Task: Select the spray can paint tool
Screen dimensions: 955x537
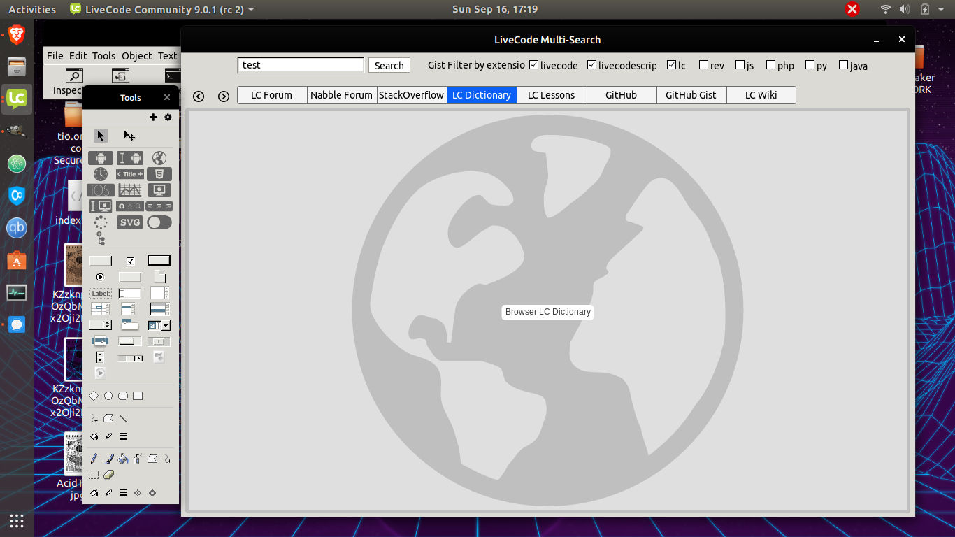Action: click(x=137, y=459)
